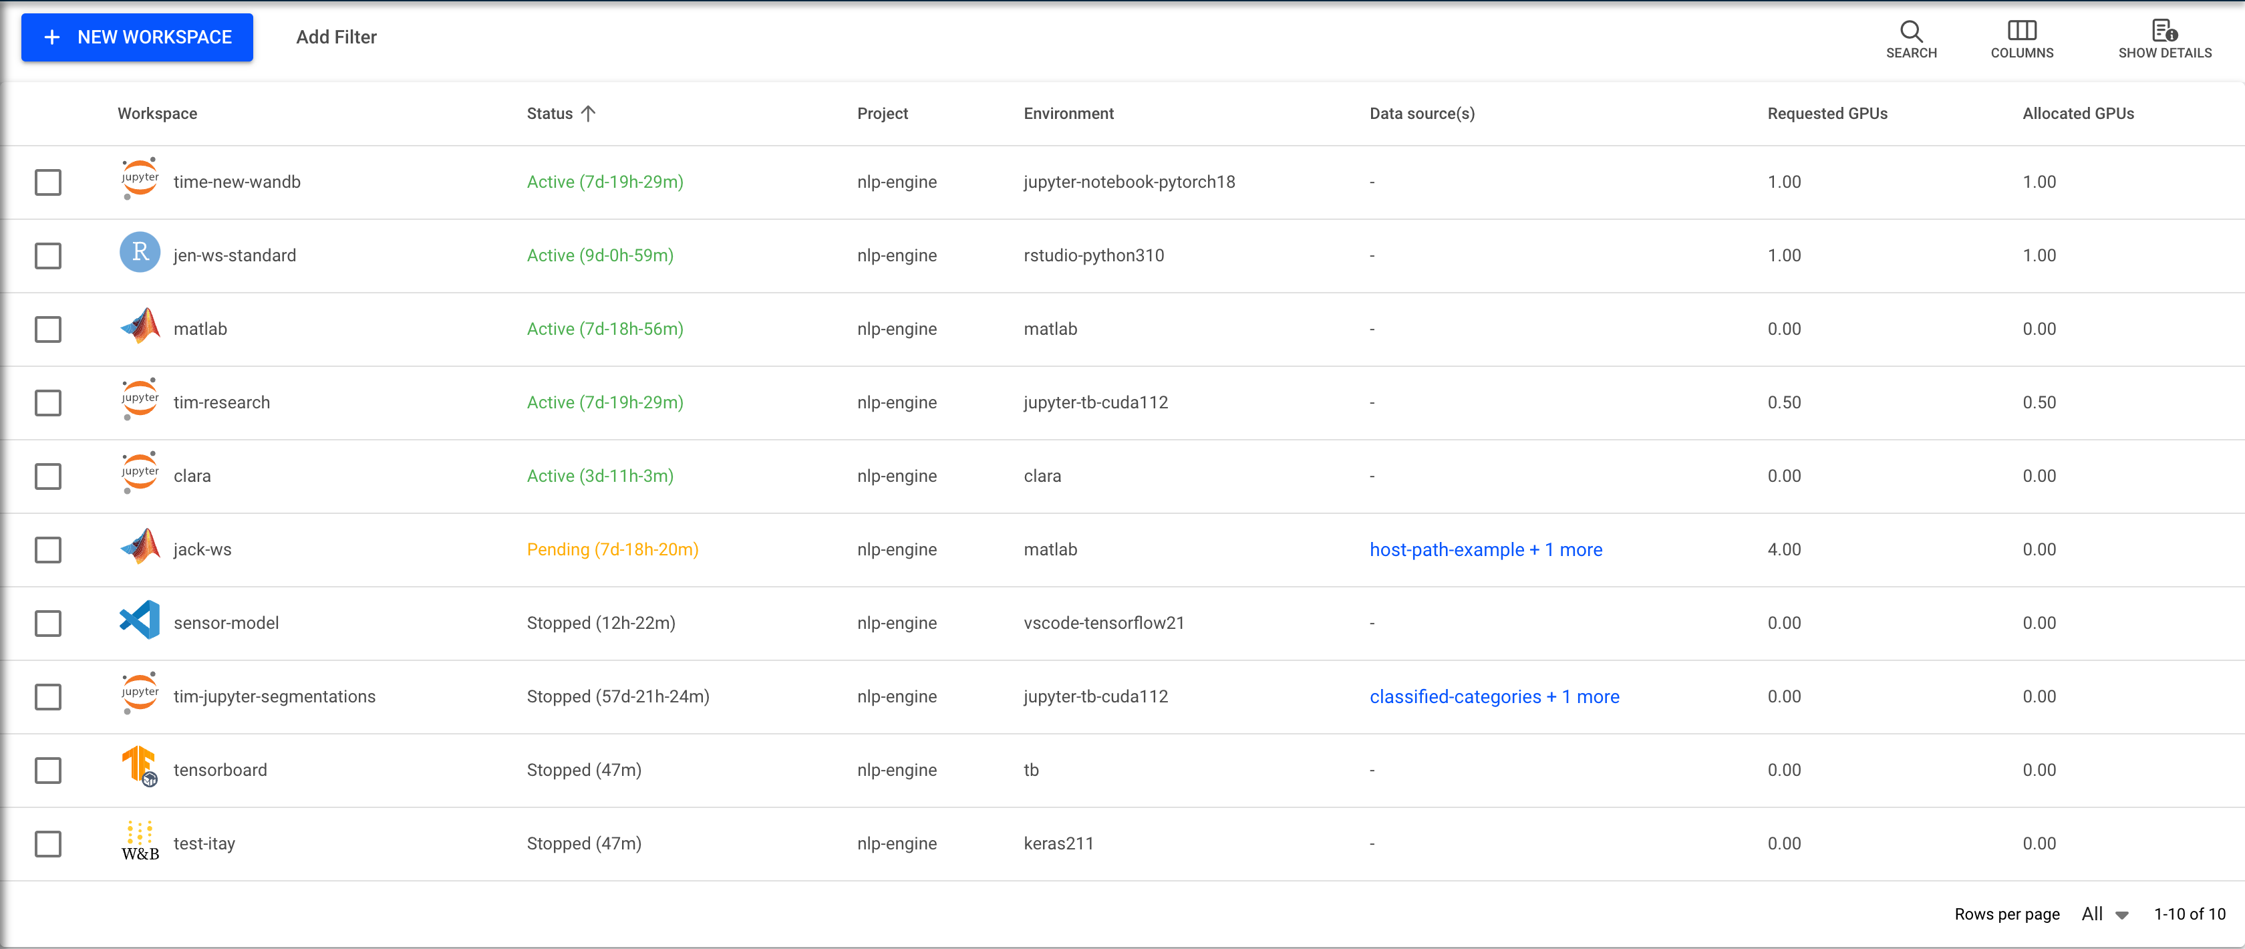2245x949 pixels.
Task: Click workspace name tensorboard
Action: tap(220, 771)
